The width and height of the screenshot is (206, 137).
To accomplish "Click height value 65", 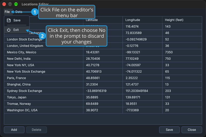I will coord(167,72).
